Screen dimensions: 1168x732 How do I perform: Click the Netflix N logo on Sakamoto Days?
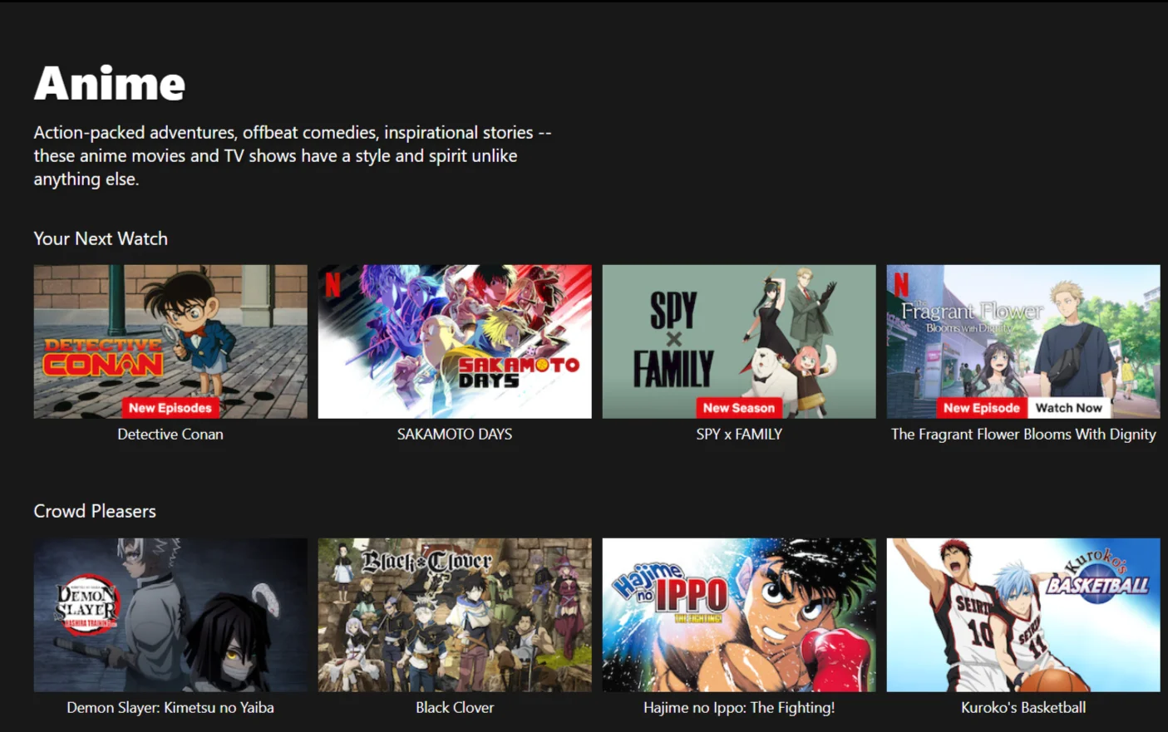click(x=333, y=285)
